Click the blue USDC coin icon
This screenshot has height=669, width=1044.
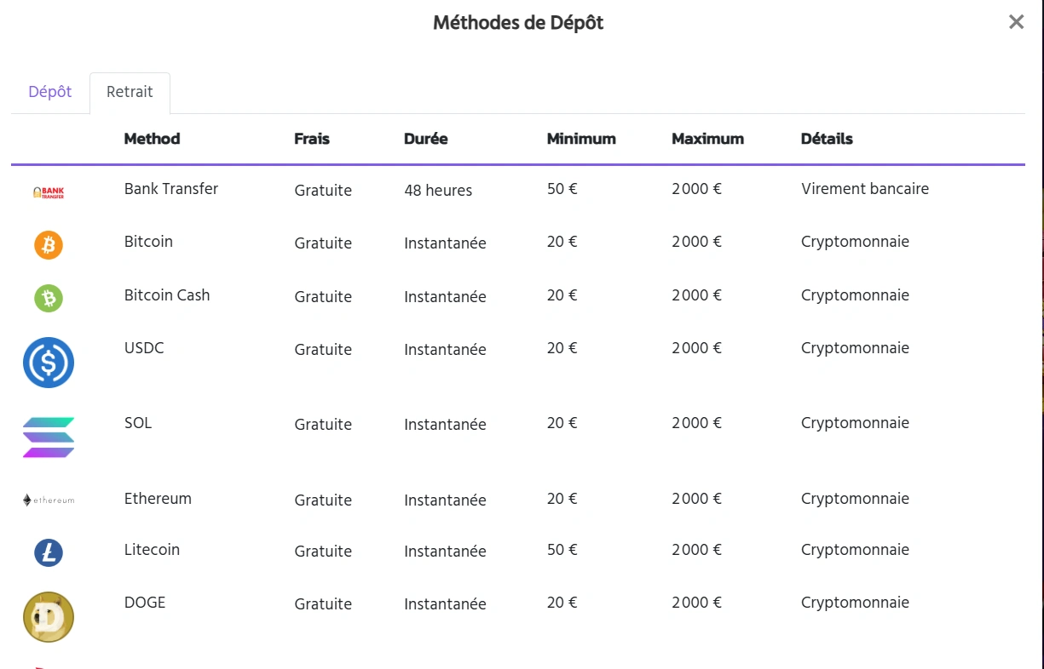coord(49,363)
